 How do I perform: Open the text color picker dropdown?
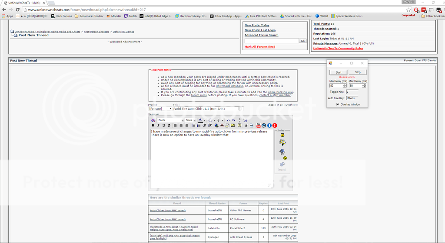[x=205, y=120]
